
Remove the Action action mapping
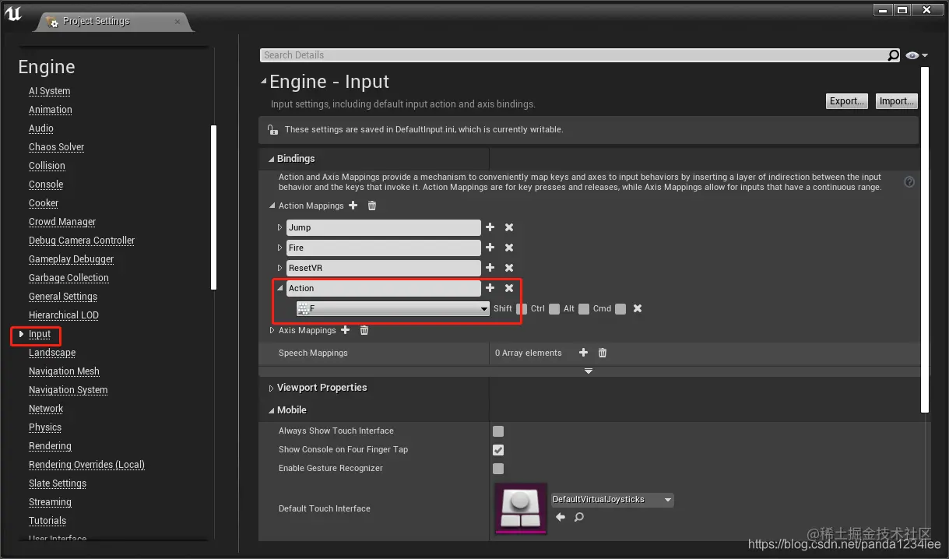tap(509, 288)
